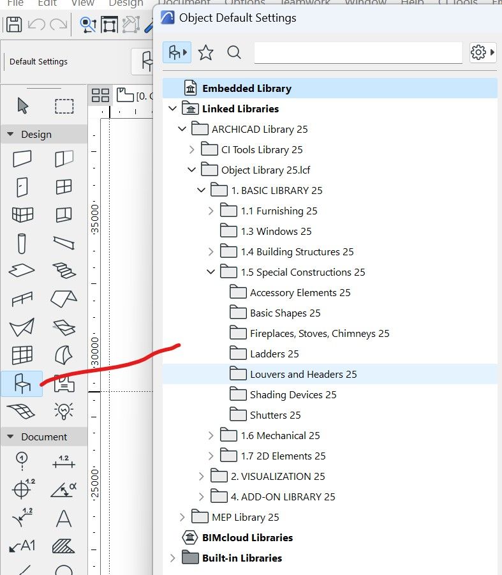The image size is (502, 575).
Task: Select the Level Dimension tool
Action: [23, 489]
